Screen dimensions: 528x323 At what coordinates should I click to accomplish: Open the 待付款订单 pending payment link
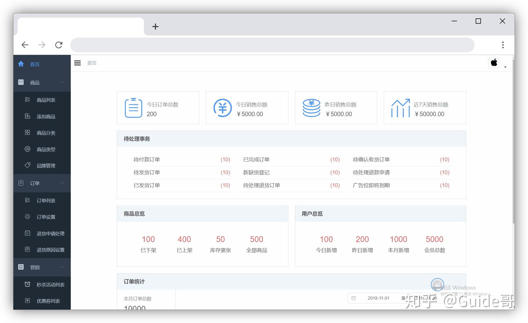147,159
